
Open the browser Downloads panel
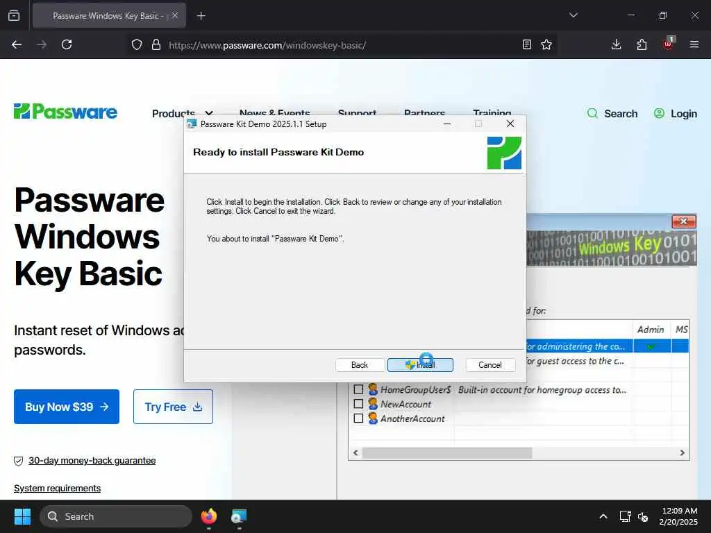point(617,44)
